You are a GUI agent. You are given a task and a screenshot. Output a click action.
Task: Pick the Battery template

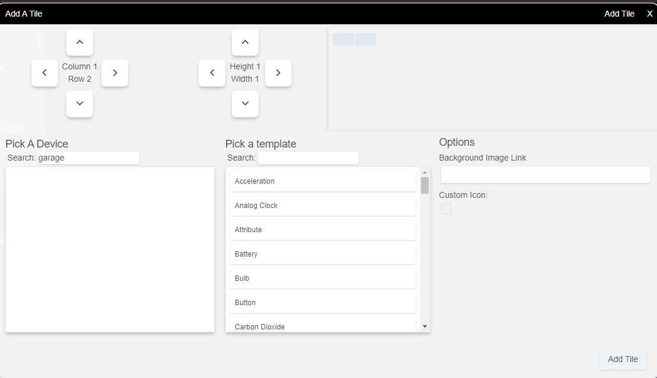click(x=323, y=254)
